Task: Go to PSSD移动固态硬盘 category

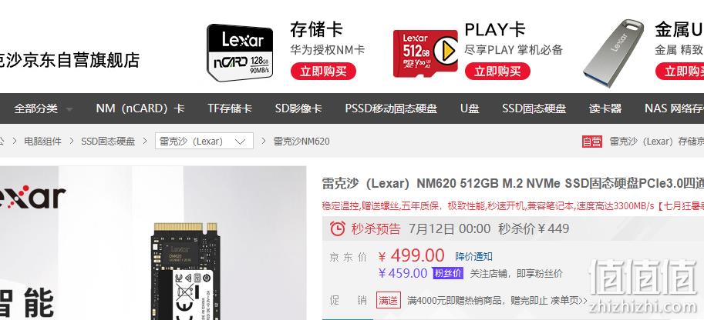Action: (391, 108)
